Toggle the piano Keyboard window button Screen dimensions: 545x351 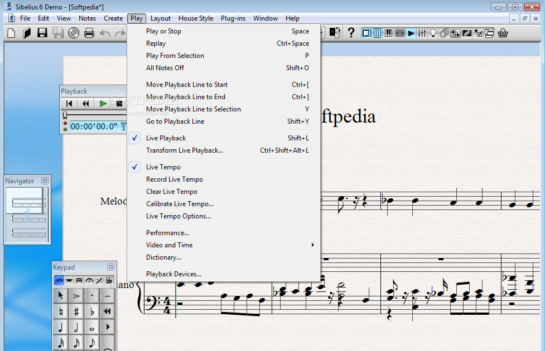click(x=389, y=33)
